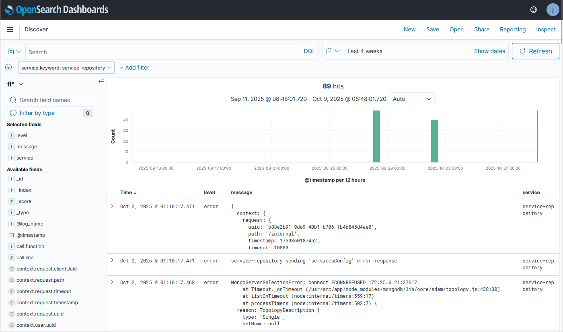This screenshot has height=332, width=563.
Task: Expand the first Oct 2 log row
Action: click(x=112, y=206)
